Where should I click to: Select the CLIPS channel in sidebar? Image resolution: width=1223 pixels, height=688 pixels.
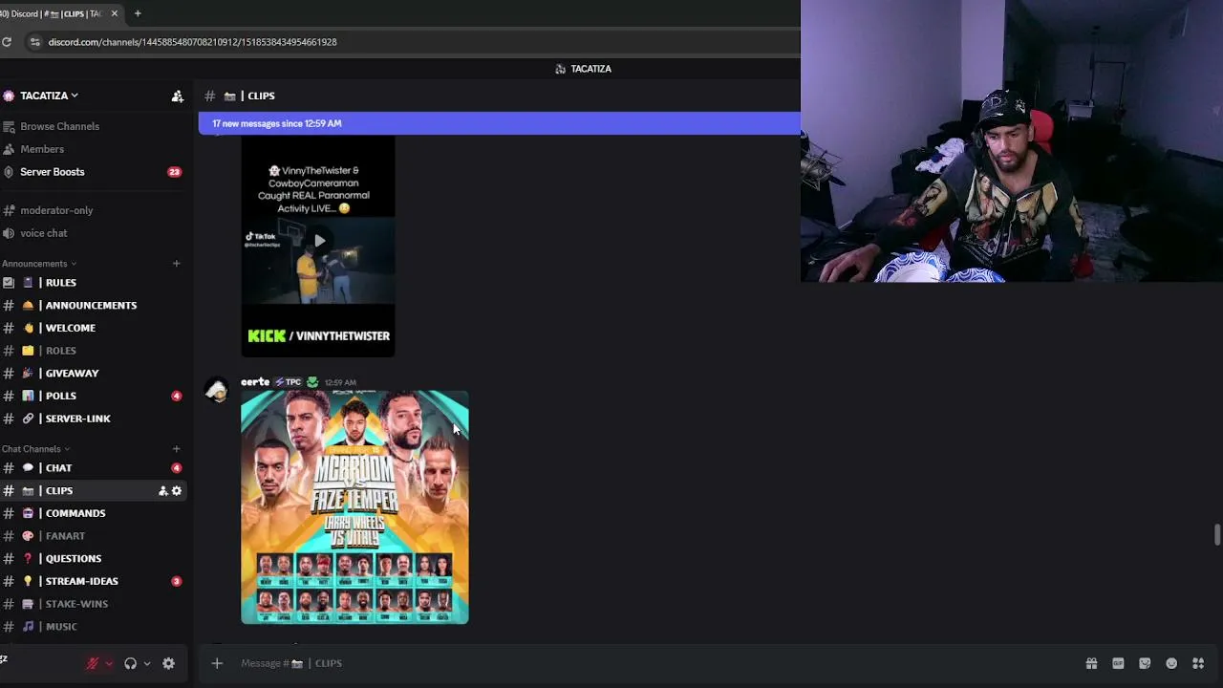coord(58,490)
